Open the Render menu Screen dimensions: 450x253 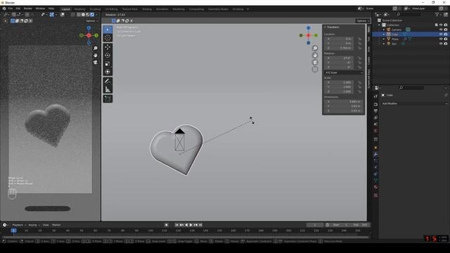(28, 9)
